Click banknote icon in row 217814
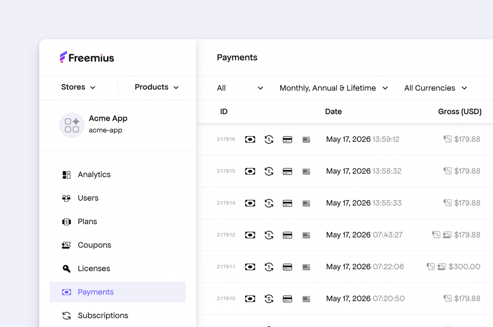The width and height of the screenshot is (493, 327). click(250, 203)
